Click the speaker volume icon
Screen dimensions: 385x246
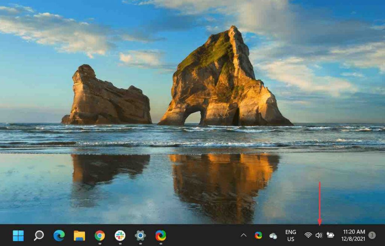pyautogui.click(x=319, y=235)
